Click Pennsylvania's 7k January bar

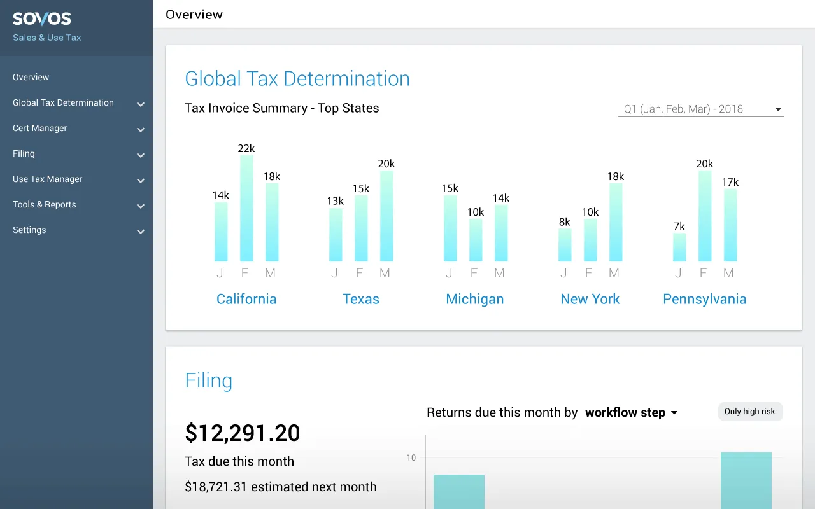pos(679,248)
